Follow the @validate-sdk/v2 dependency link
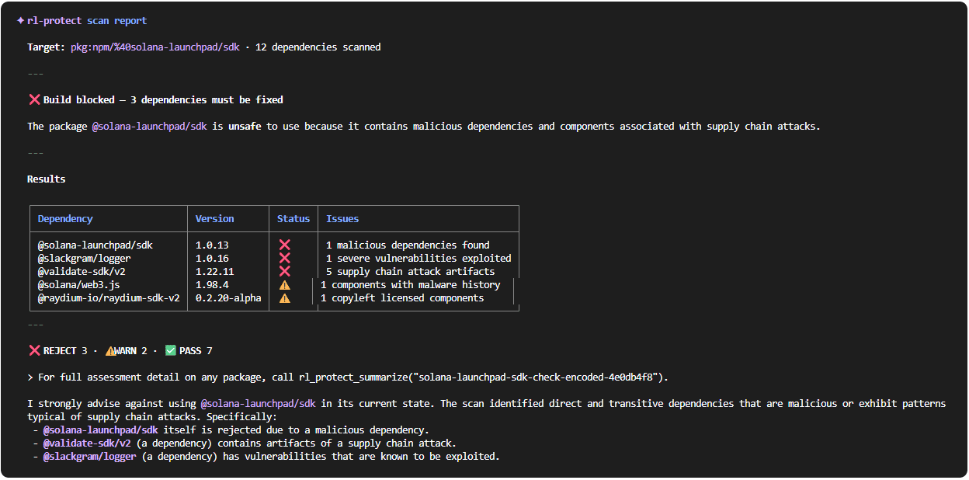This screenshot has height=480, width=969. tap(88, 443)
